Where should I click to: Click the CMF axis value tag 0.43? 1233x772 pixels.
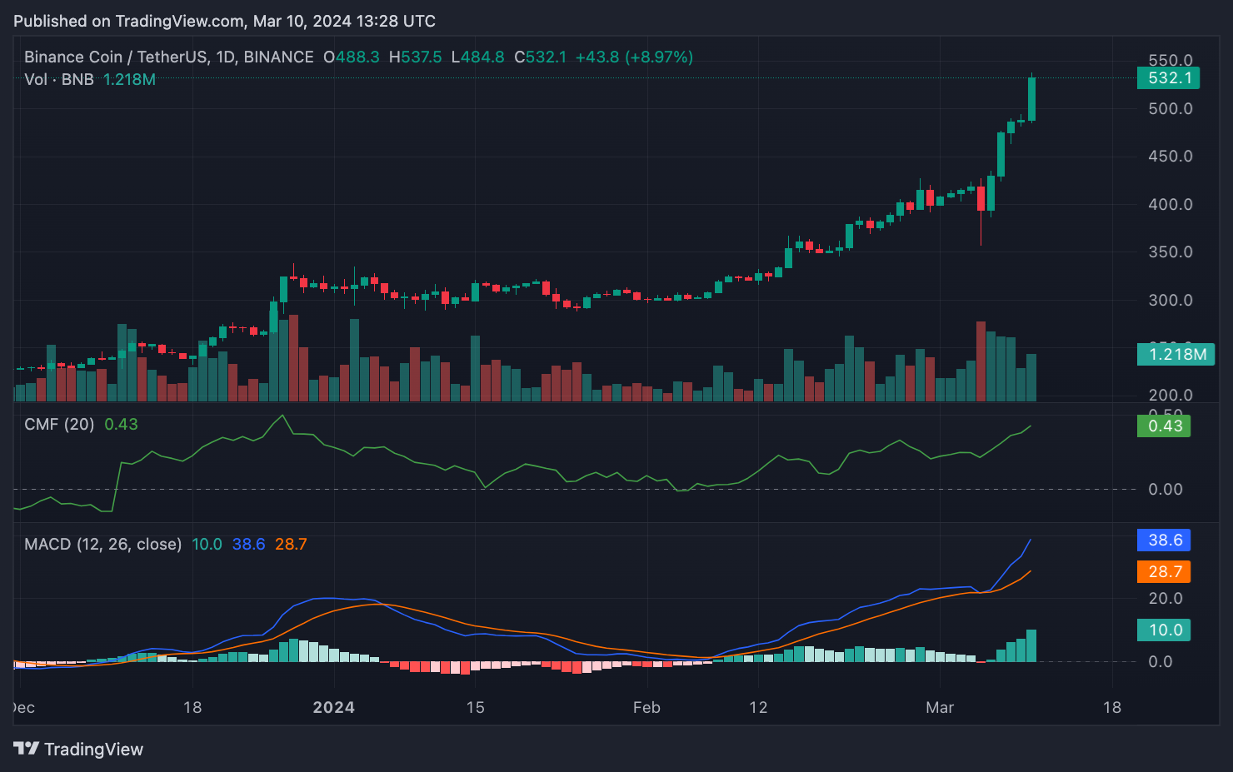pos(1164,426)
